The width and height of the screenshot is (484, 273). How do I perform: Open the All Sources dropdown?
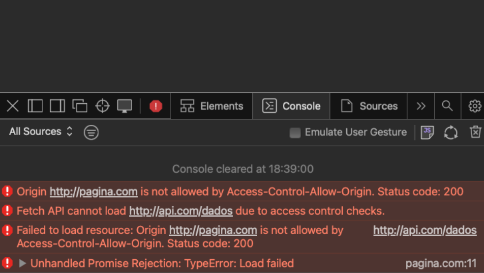pos(41,132)
